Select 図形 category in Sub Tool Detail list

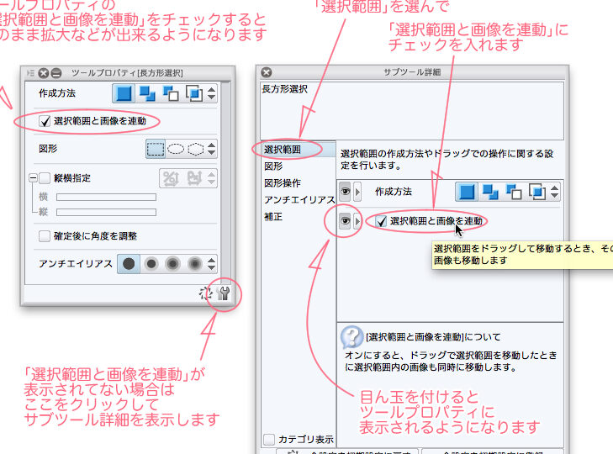point(299,166)
